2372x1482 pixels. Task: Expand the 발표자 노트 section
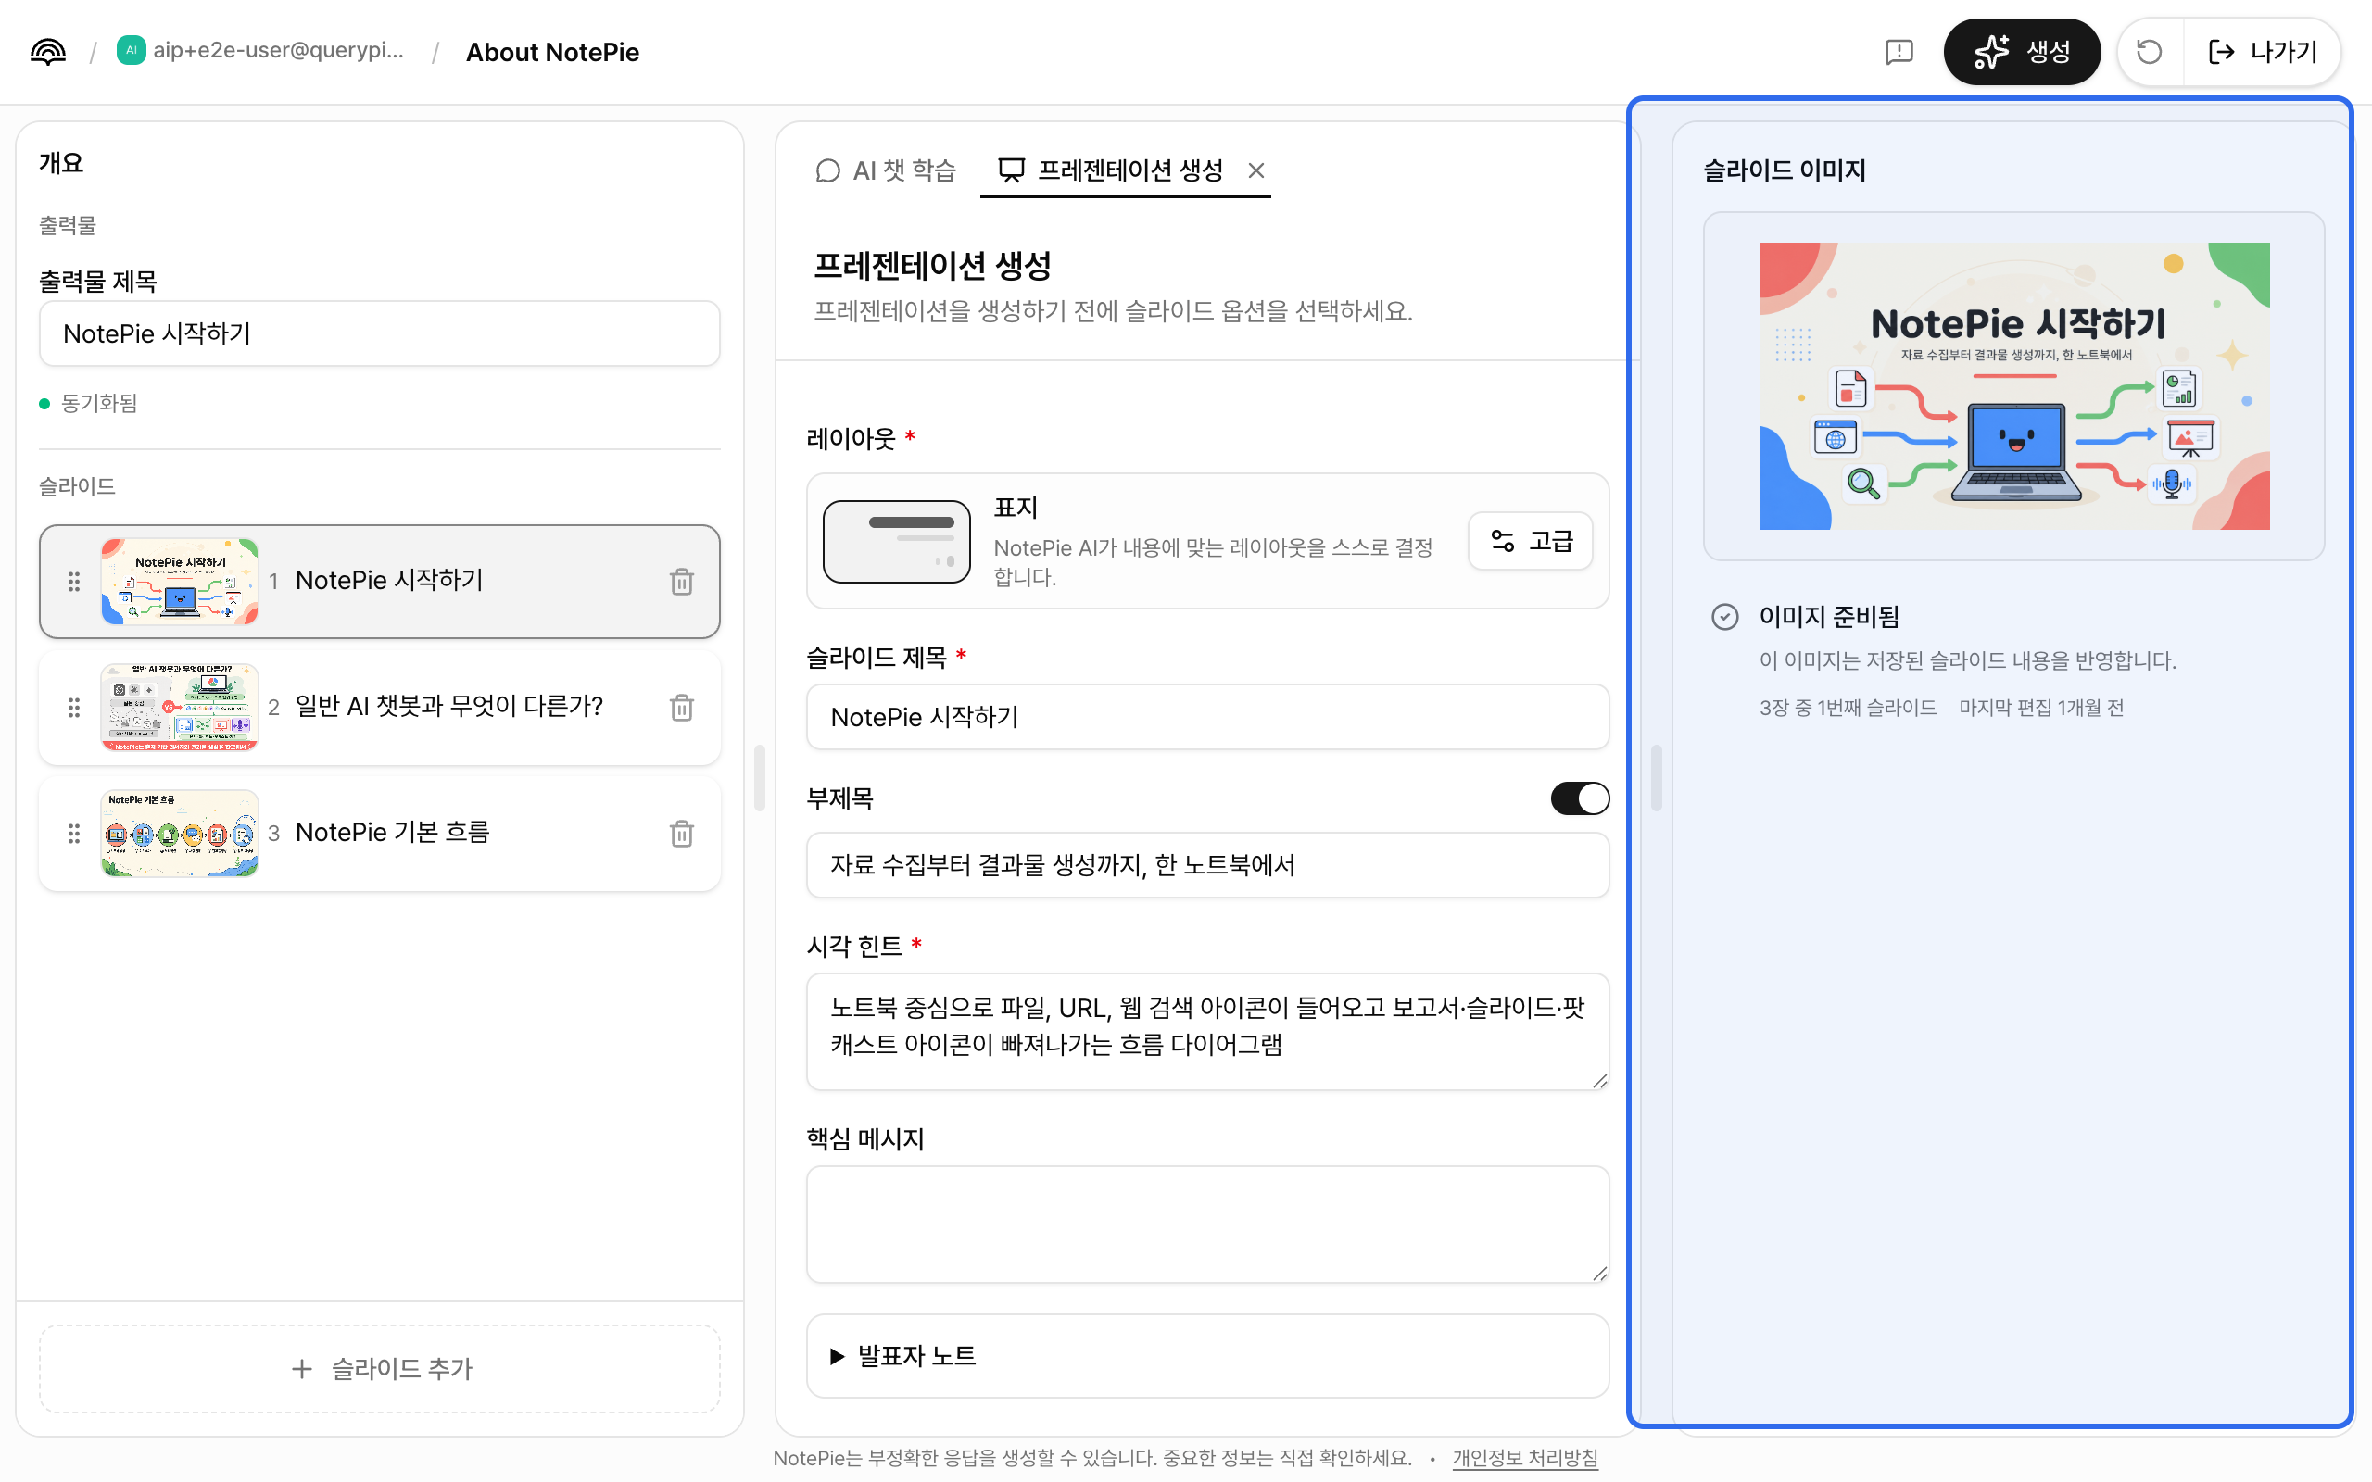pos(1206,1355)
